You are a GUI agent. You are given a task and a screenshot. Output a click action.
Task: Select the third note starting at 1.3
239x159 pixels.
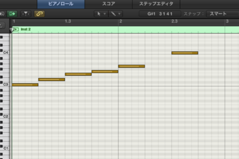tap(78, 74)
